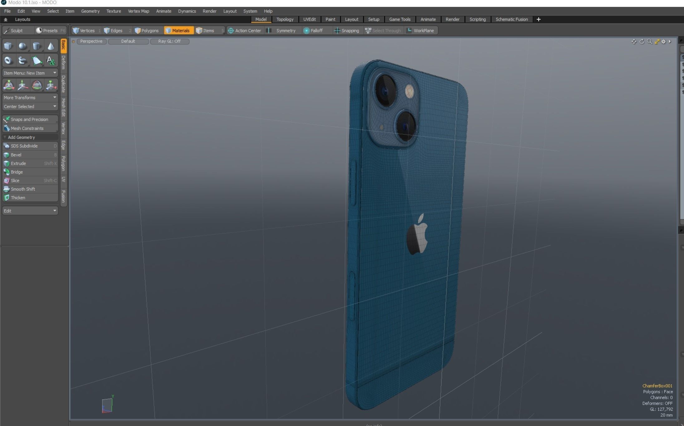The image size is (684, 426).
Task: Activate the Rotate tool icon
Action: [37, 85]
